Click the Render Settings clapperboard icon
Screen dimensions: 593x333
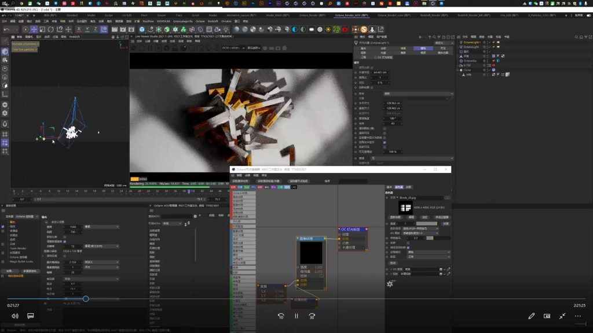point(131,27)
